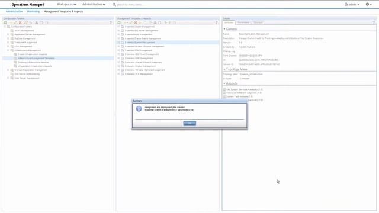This screenshot has height=213, width=379.
Task: Select OMi Server Self-Monitoring folder
Action: click(x=27, y=74)
